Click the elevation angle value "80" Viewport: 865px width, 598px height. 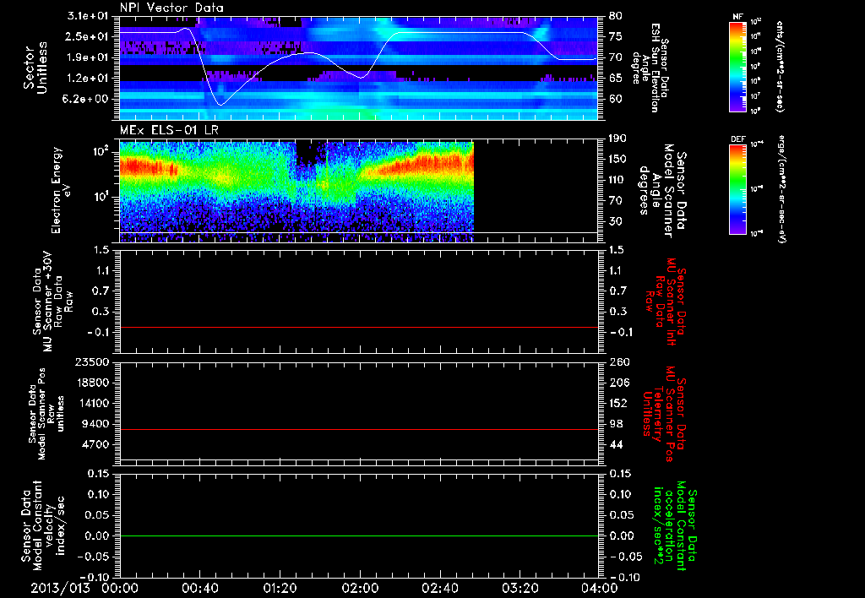point(615,16)
